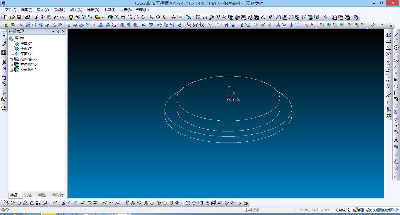Image resolution: width=400 pixels, height=215 pixels.
Task: Open the 加工(N) menu
Action: pos(76,10)
